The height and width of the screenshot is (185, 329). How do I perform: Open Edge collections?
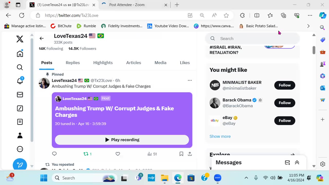[x=284, y=15]
